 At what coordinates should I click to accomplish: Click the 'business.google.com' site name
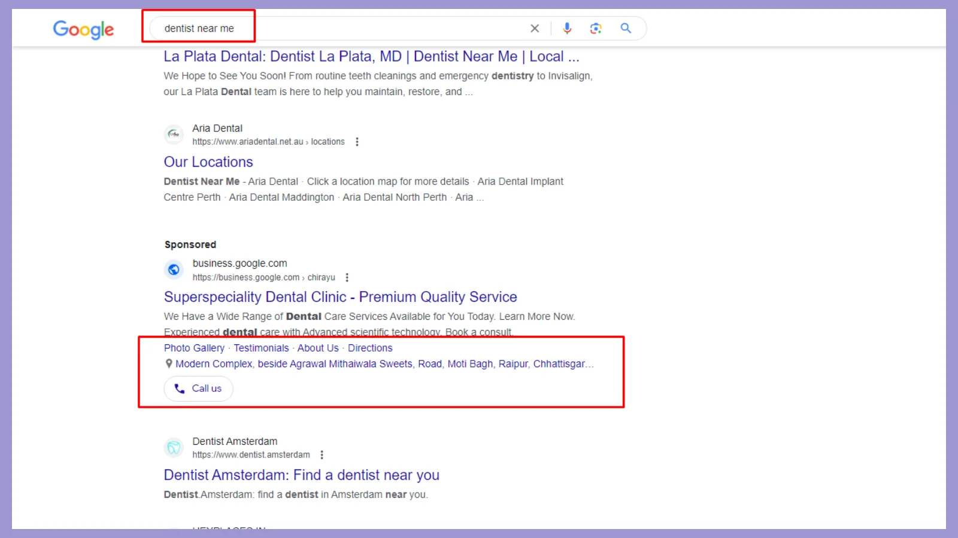[x=239, y=263]
